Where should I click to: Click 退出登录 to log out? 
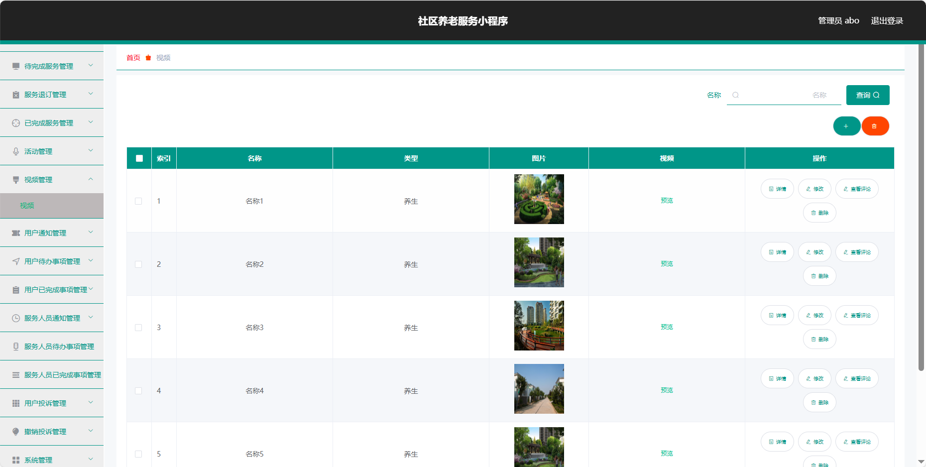tap(887, 21)
